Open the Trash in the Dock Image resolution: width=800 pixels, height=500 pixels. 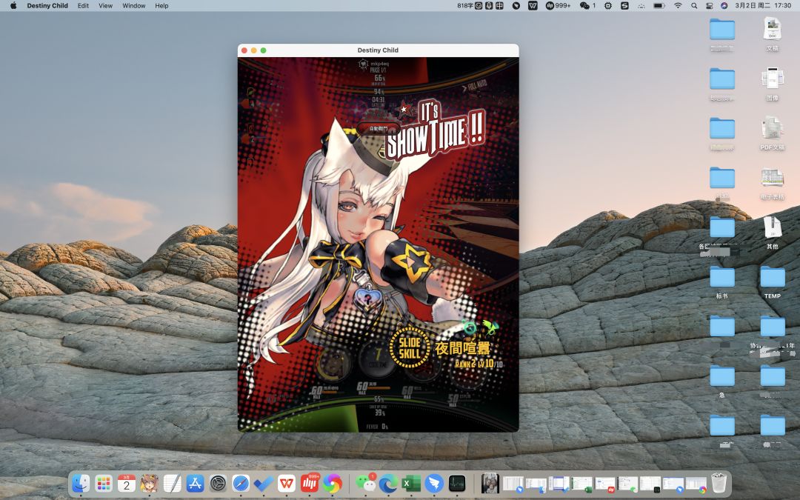pyautogui.click(x=719, y=483)
